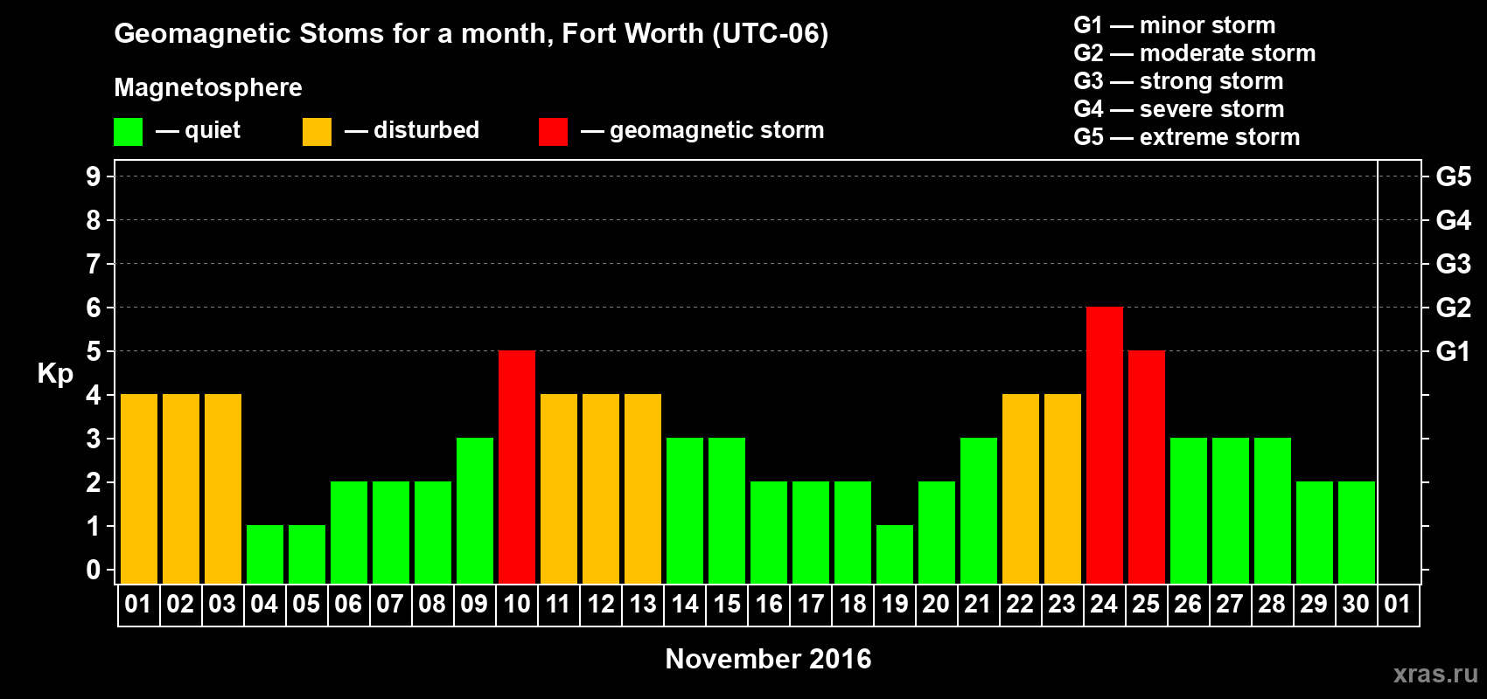The image size is (1487, 699).
Task: Click the green bar for day 21
Action: tap(979, 511)
